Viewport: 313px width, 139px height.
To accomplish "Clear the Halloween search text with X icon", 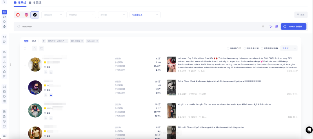I will (x=263, y=27).
